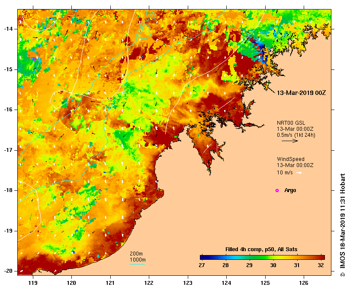Click longitude axis label '123'

[x=188, y=283]
